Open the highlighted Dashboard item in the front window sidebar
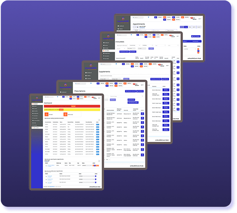Viewport: 237px width, 213px height. click(x=37, y=104)
